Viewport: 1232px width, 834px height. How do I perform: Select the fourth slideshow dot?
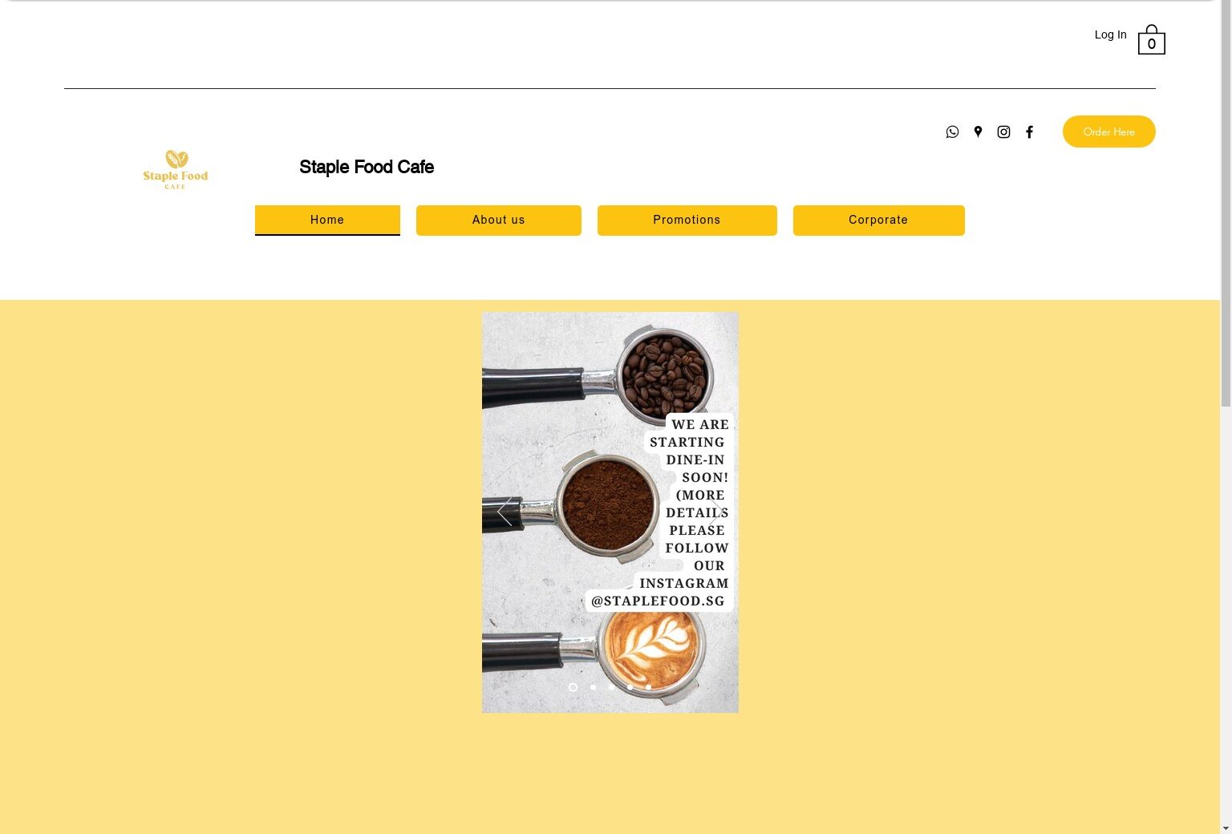tap(630, 687)
